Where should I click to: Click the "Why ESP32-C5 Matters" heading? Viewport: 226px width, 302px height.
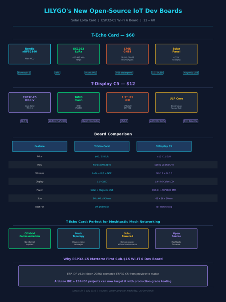(x=113, y=259)
